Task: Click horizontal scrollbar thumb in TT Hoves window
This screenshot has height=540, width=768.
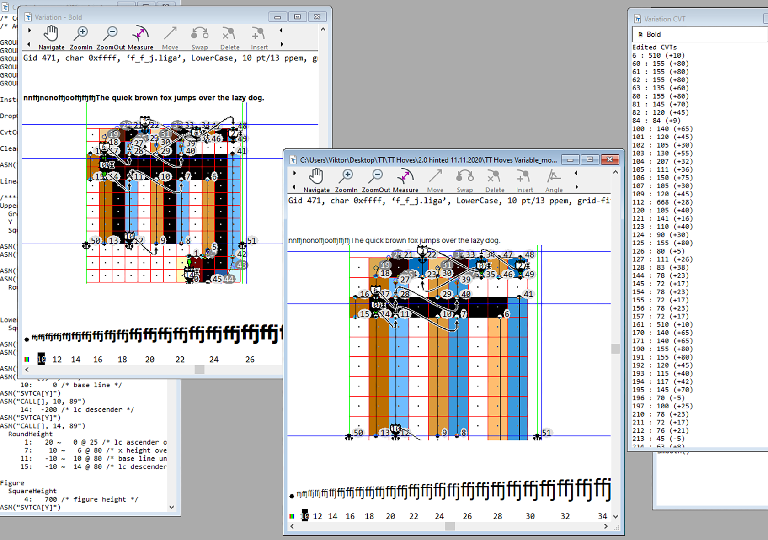Action: click(x=450, y=526)
